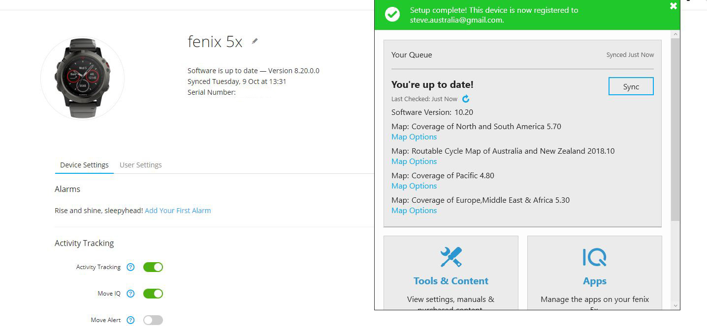Click the Move IQ setting label
Image resolution: width=707 pixels, height=326 pixels.
click(109, 294)
